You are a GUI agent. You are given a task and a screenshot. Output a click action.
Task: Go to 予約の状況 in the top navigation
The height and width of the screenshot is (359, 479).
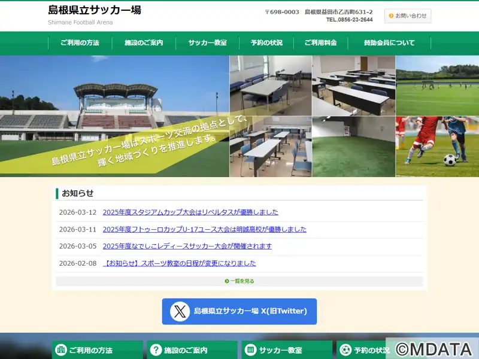click(266, 43)
